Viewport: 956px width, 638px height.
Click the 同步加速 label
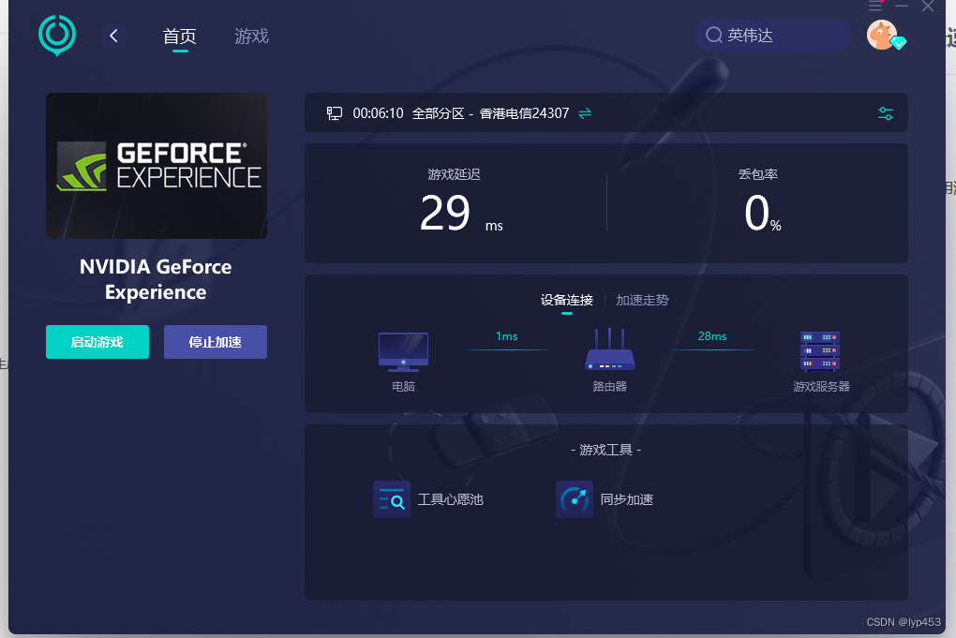627,499
